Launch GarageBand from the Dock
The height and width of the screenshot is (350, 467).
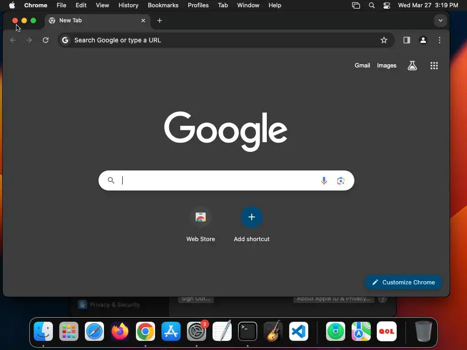point(273,331)
